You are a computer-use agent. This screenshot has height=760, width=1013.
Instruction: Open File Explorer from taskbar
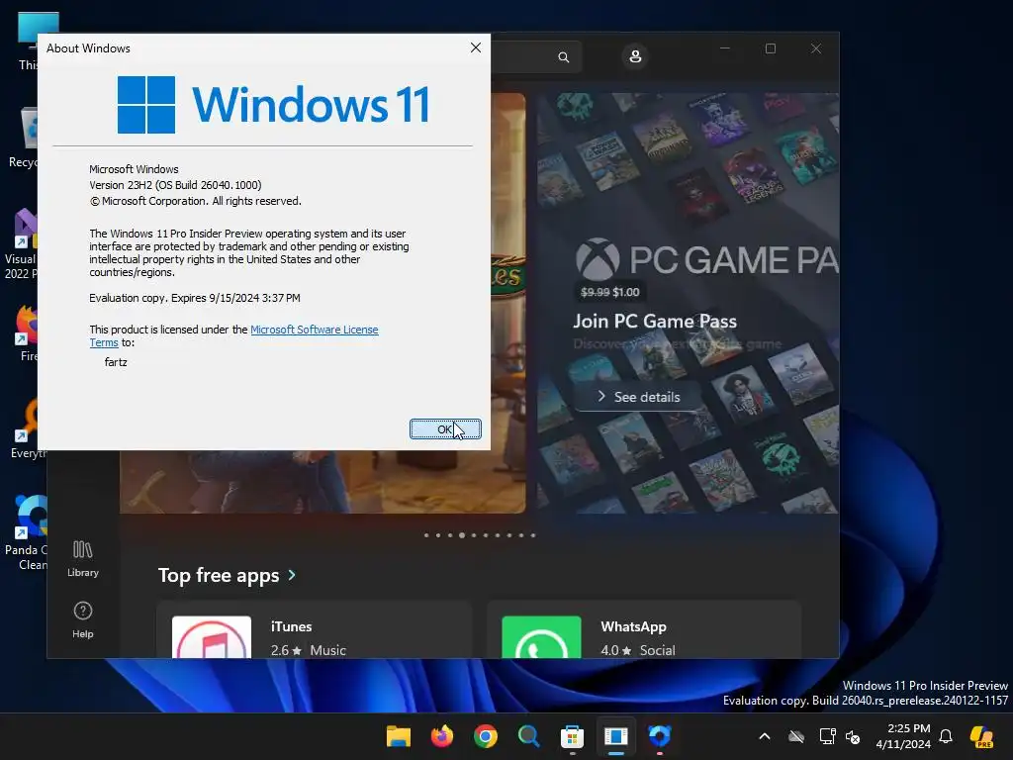click(399, 736)
